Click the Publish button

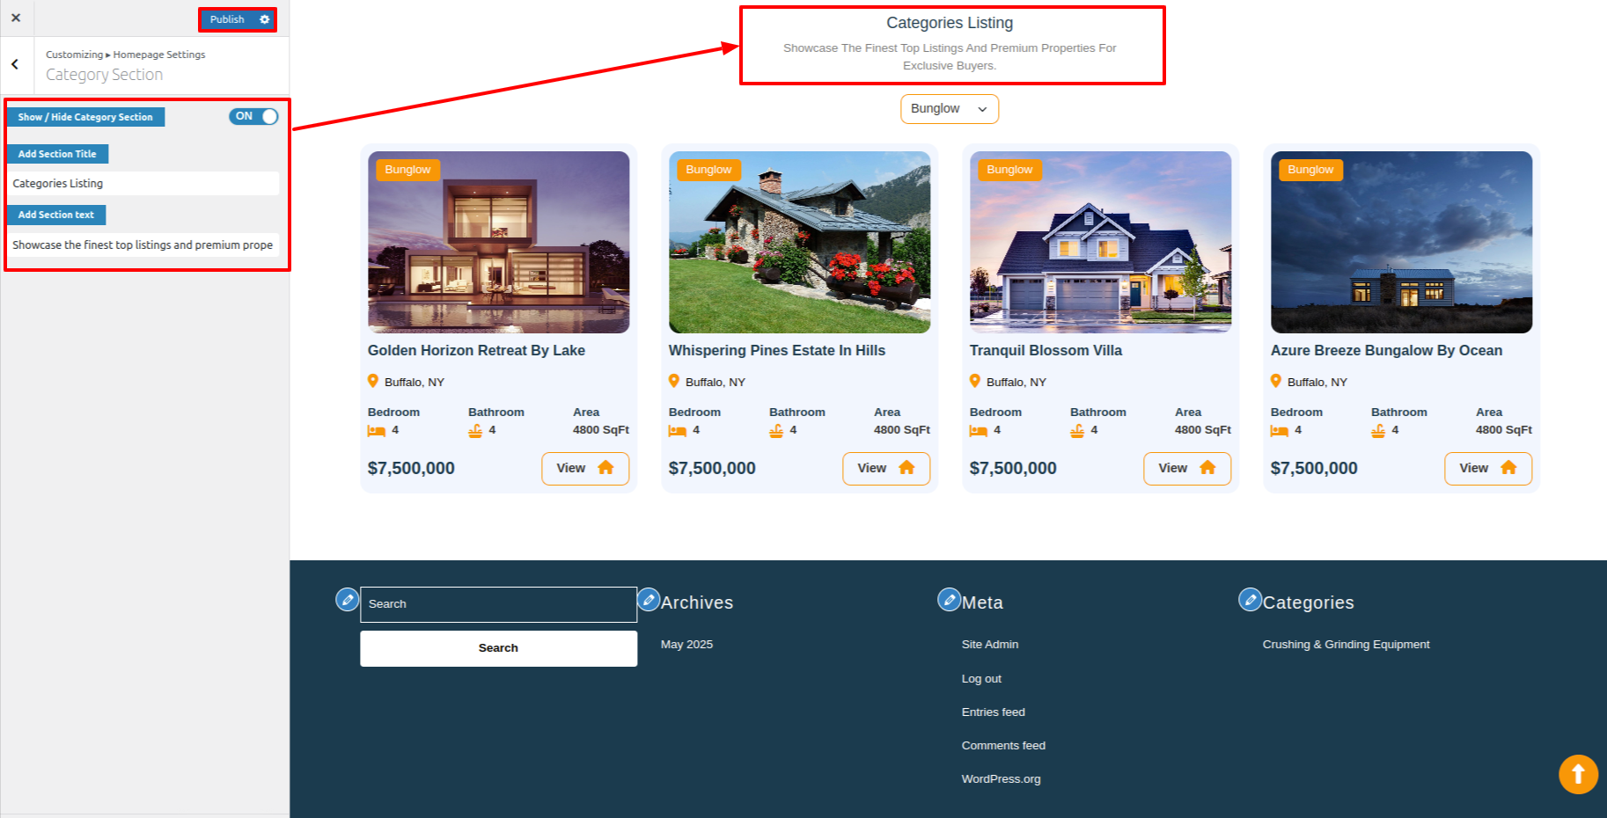(227, 19)
